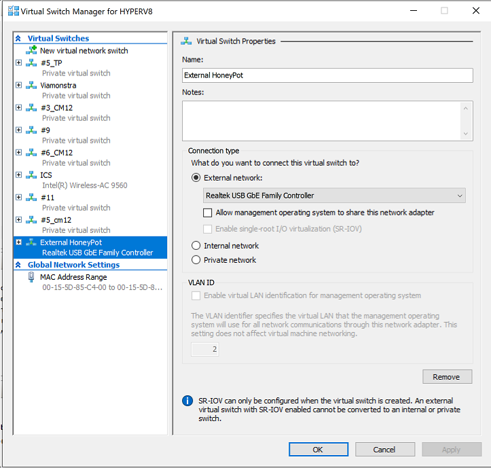Click the Notes scrollbar down arrow
This screenshot has height=468, width=491.
click(466, 133)
